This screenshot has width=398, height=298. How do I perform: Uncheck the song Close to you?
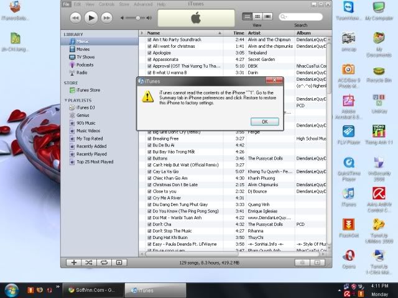point(149,191)
